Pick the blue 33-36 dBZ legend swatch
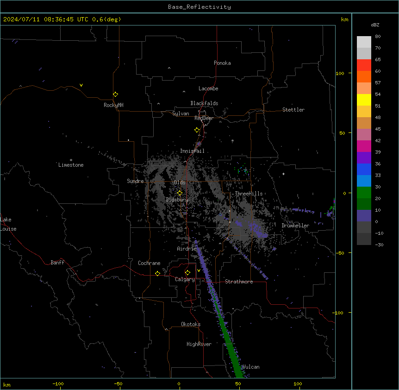The image size is (399, 390). (364, 169)
